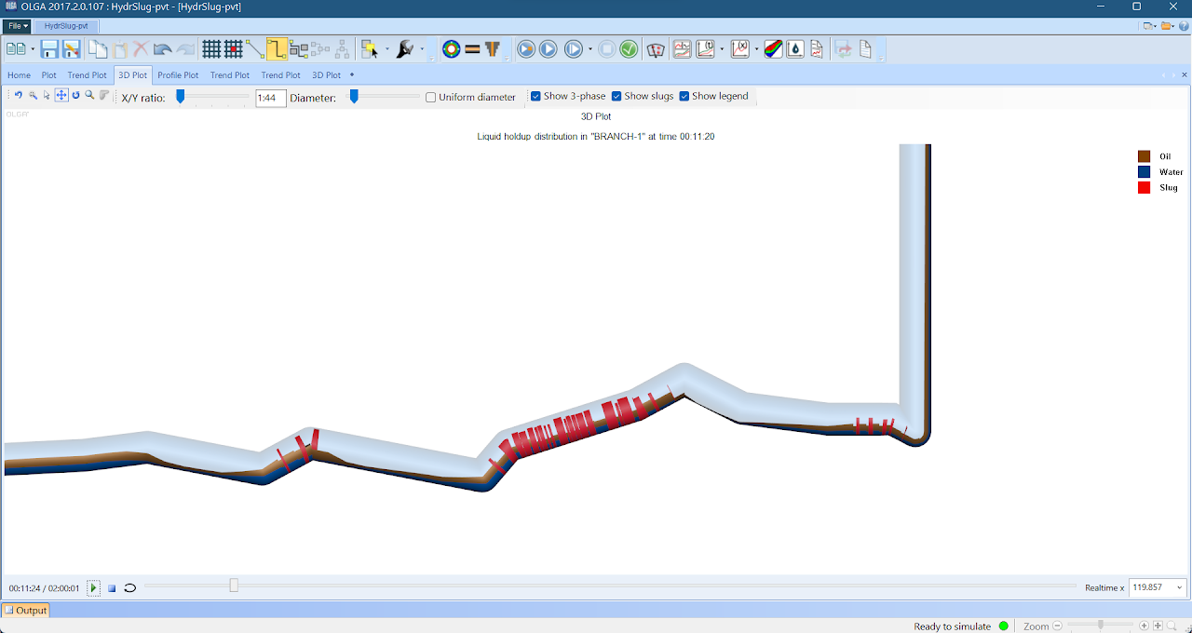Screen dimensions: 1192x633
Task: Click the zoom in plus button
Action: pos(1145,626)
